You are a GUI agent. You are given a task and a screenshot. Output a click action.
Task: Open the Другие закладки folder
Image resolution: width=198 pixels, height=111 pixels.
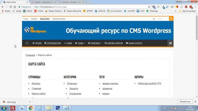[x=188, y=11]
